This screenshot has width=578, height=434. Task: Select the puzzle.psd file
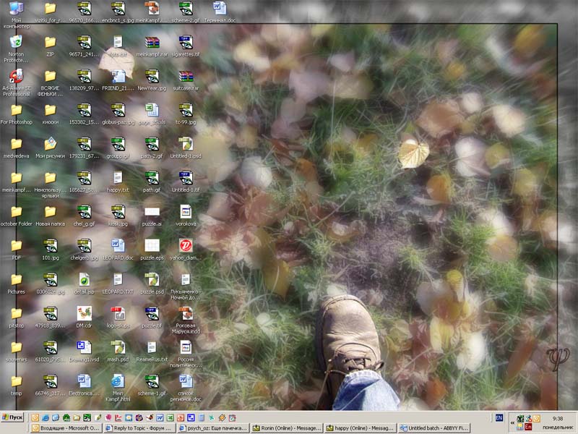[152, 284]
